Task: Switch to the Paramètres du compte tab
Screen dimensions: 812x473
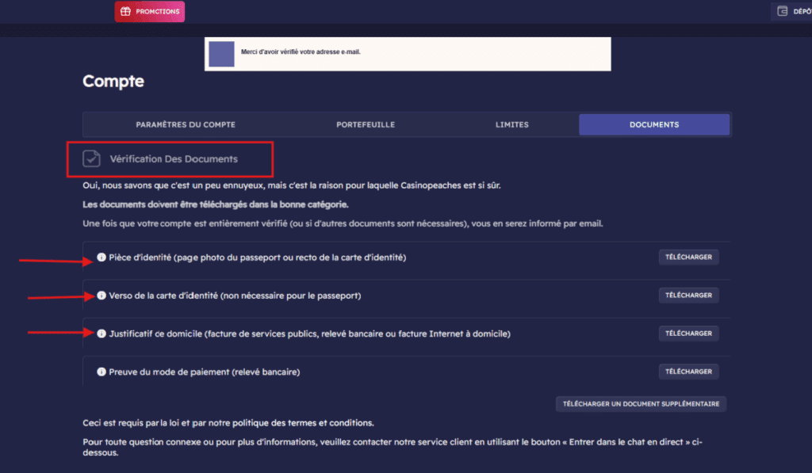Action: pos(186,124)
